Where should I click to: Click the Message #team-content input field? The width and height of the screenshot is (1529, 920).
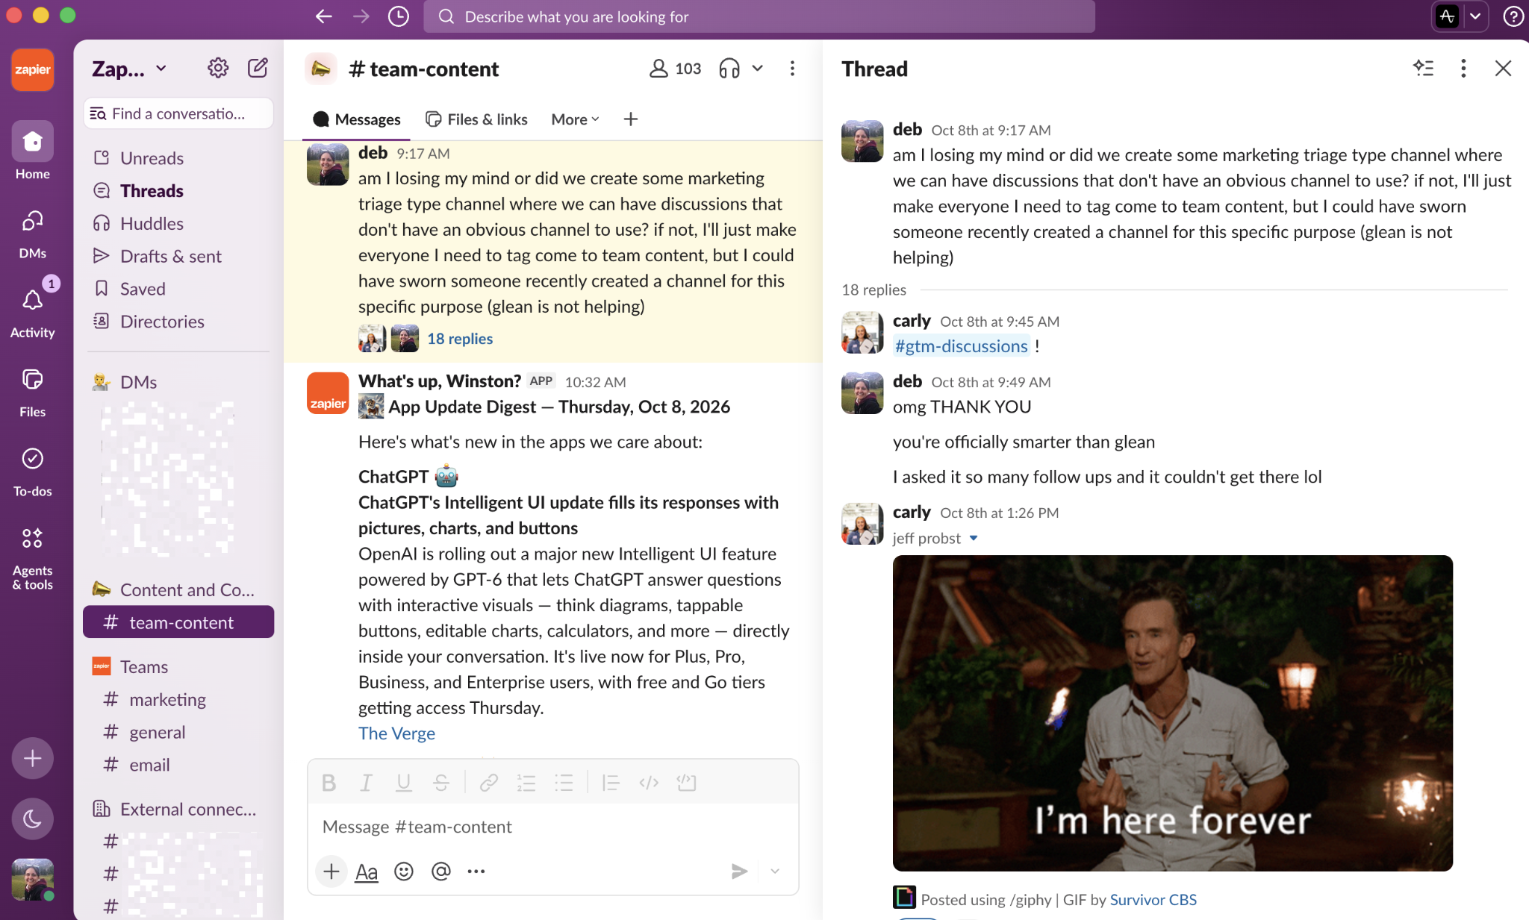[x=552, y=827]
